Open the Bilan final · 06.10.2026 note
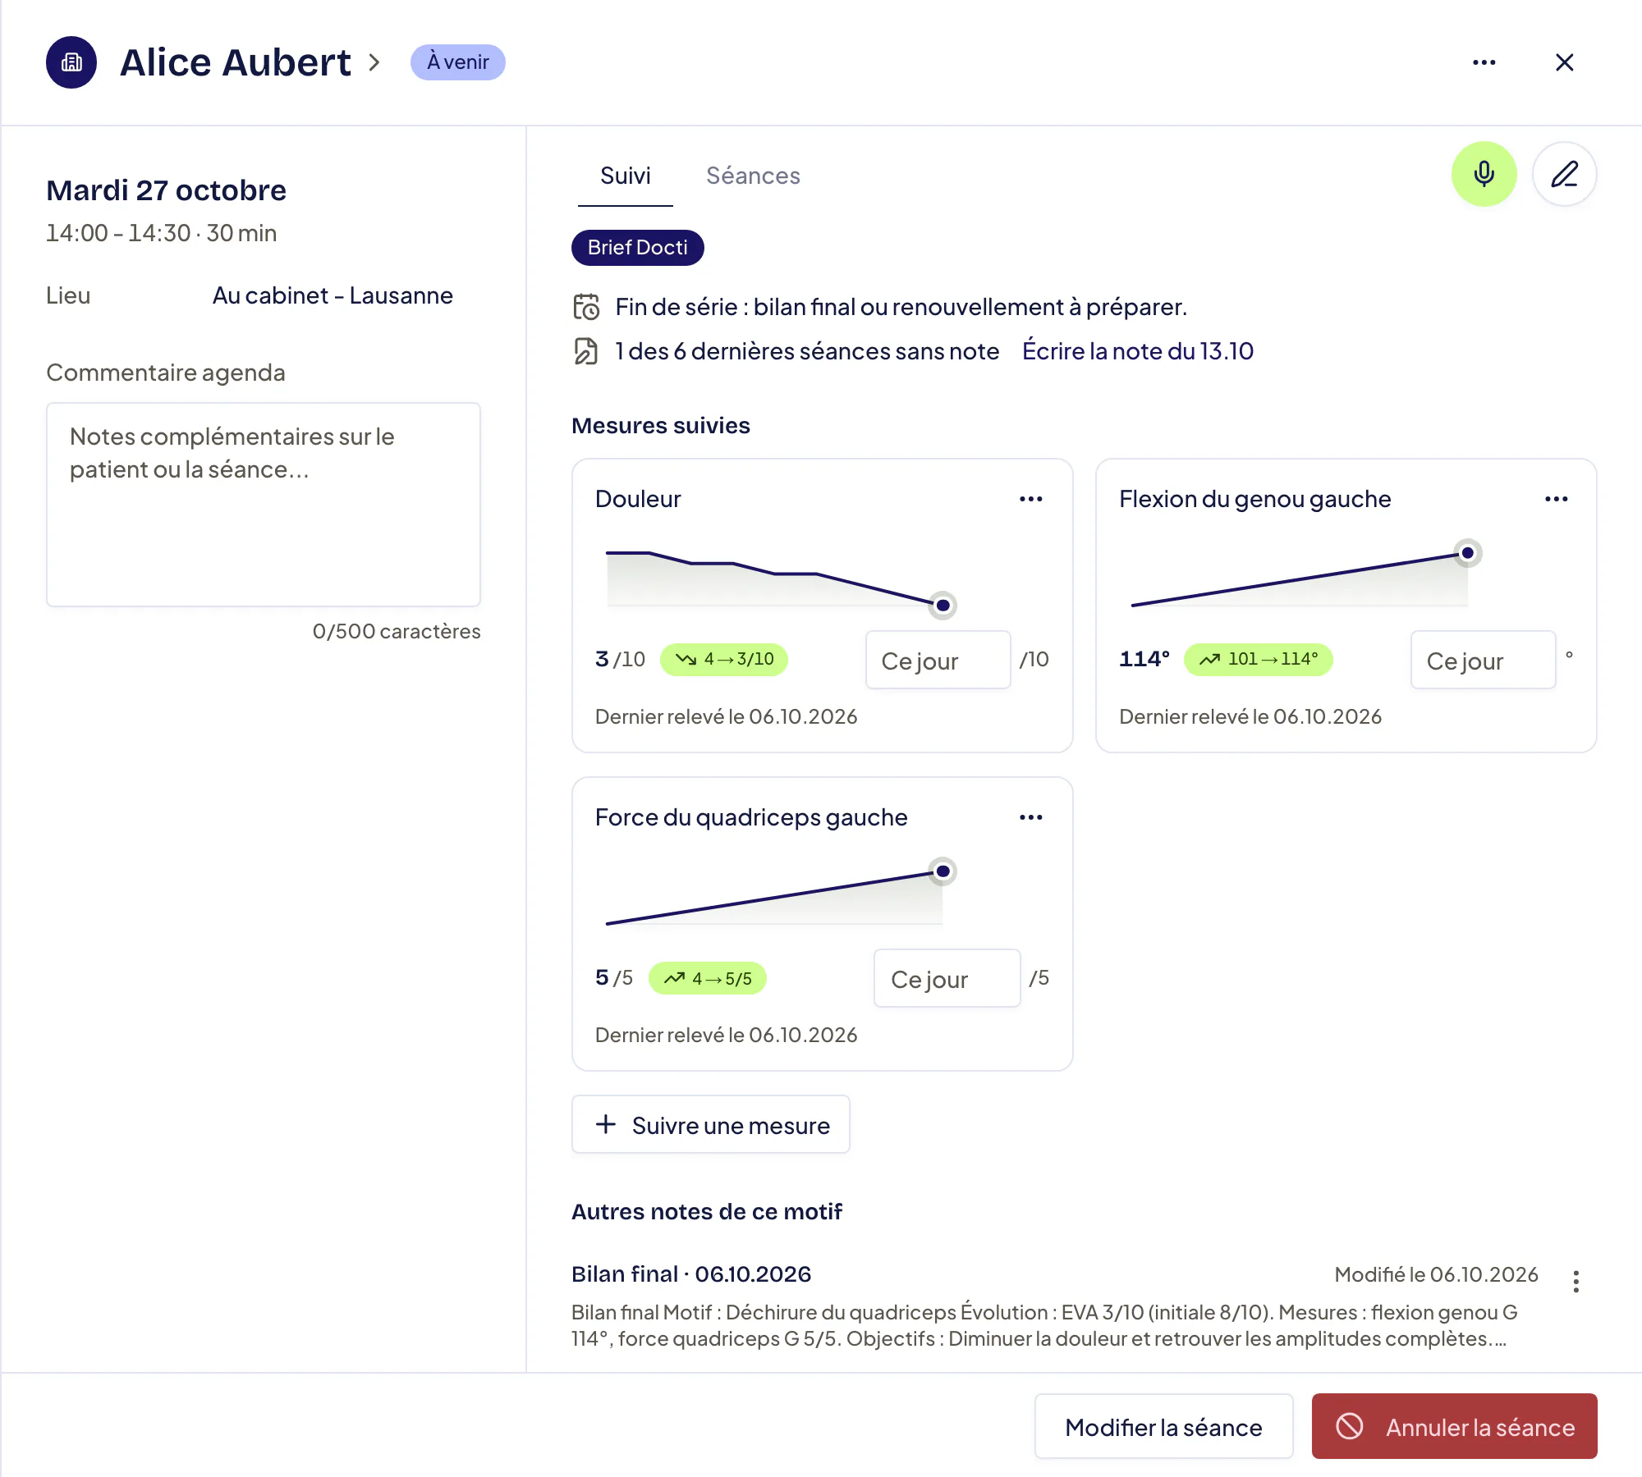1642x1477 pixels. click(690, 1274)
